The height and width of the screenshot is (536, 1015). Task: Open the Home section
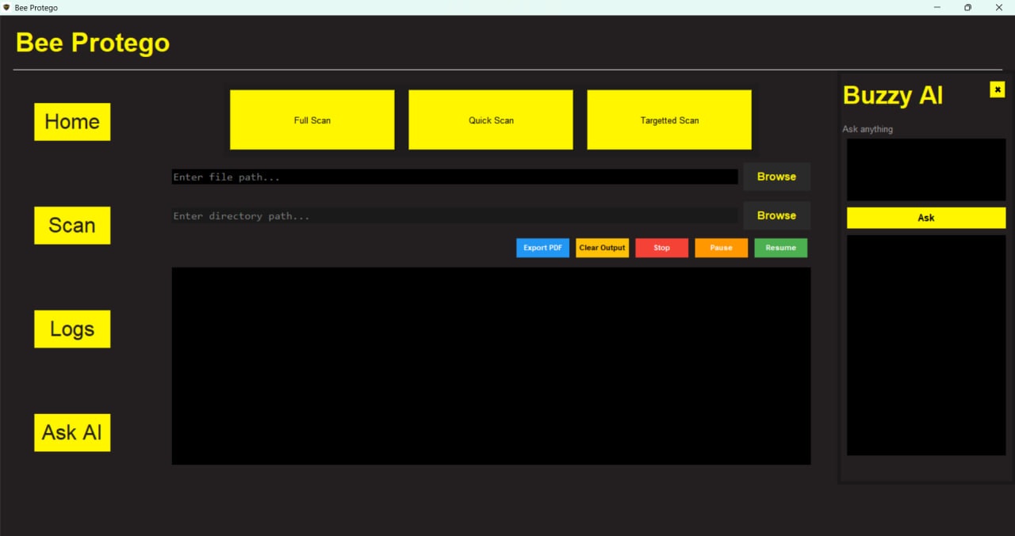click(x=72, y=121)
